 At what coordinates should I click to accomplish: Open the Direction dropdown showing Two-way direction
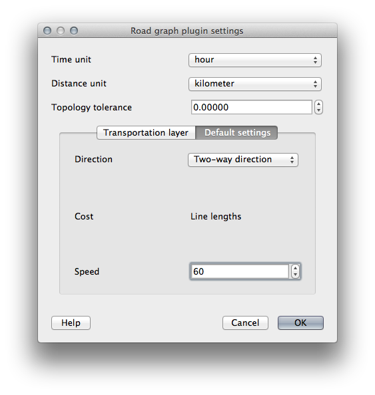coord(243,160)
